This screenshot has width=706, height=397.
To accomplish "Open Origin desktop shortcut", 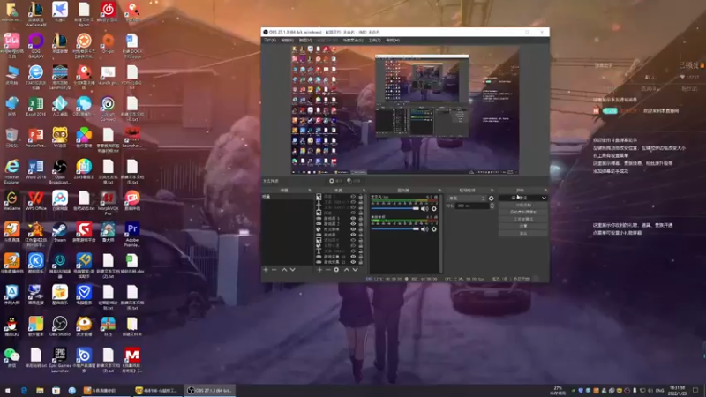I will tap(108, 43).
